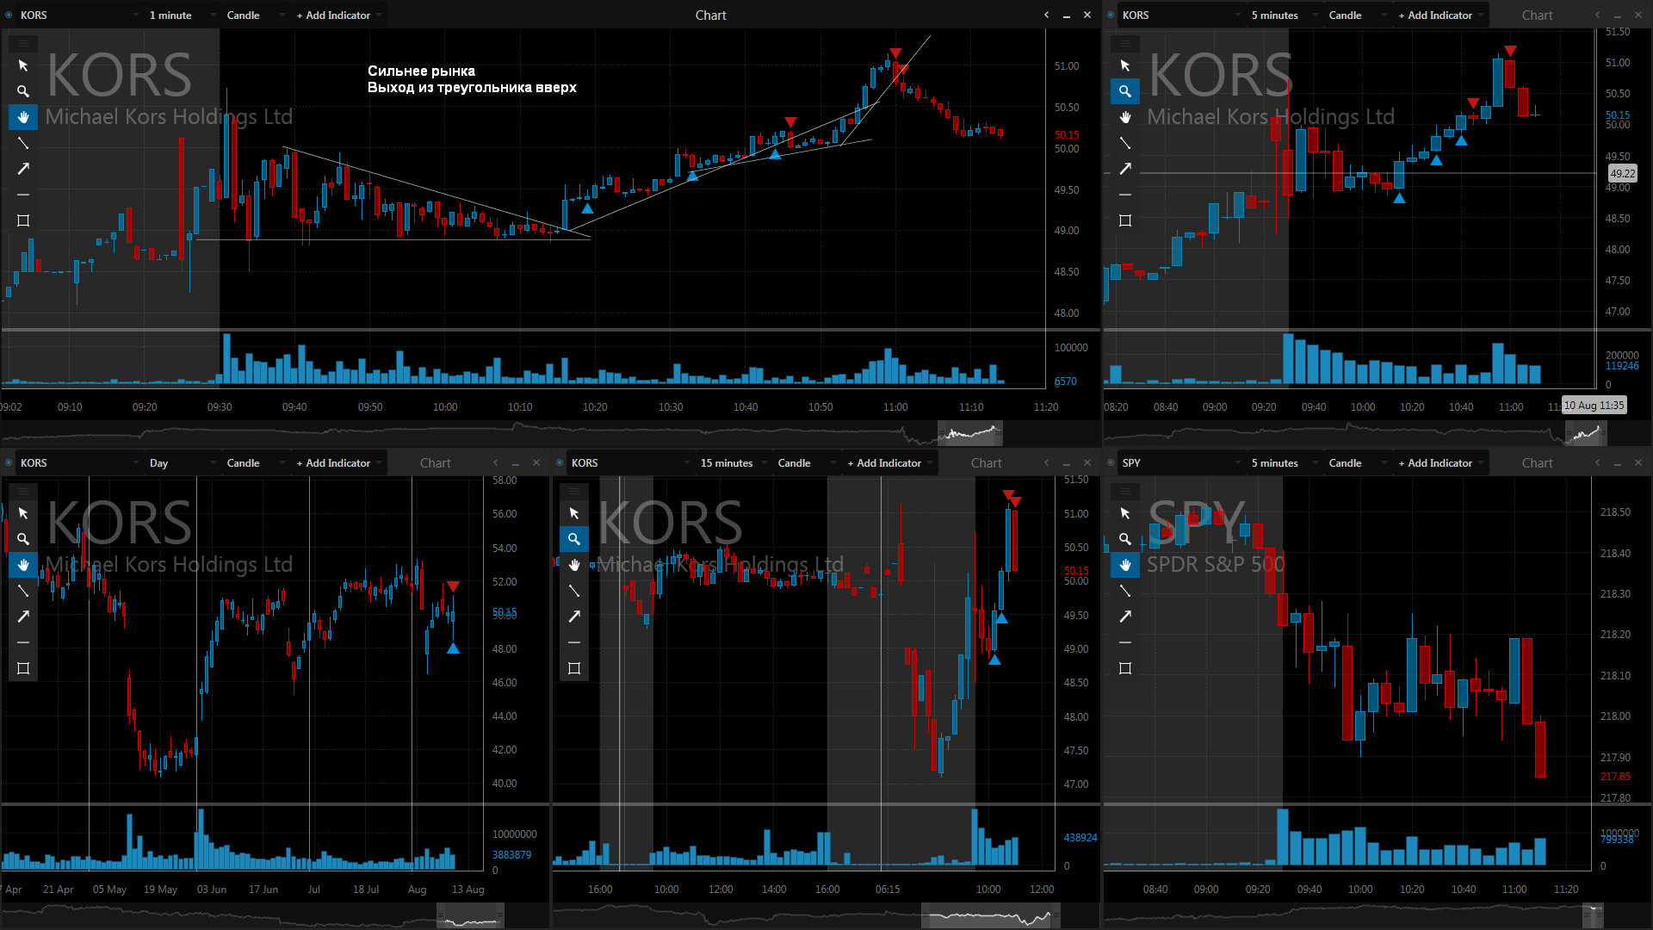Click the Russian text annotation on 1 minute chart

coord(472,79)
